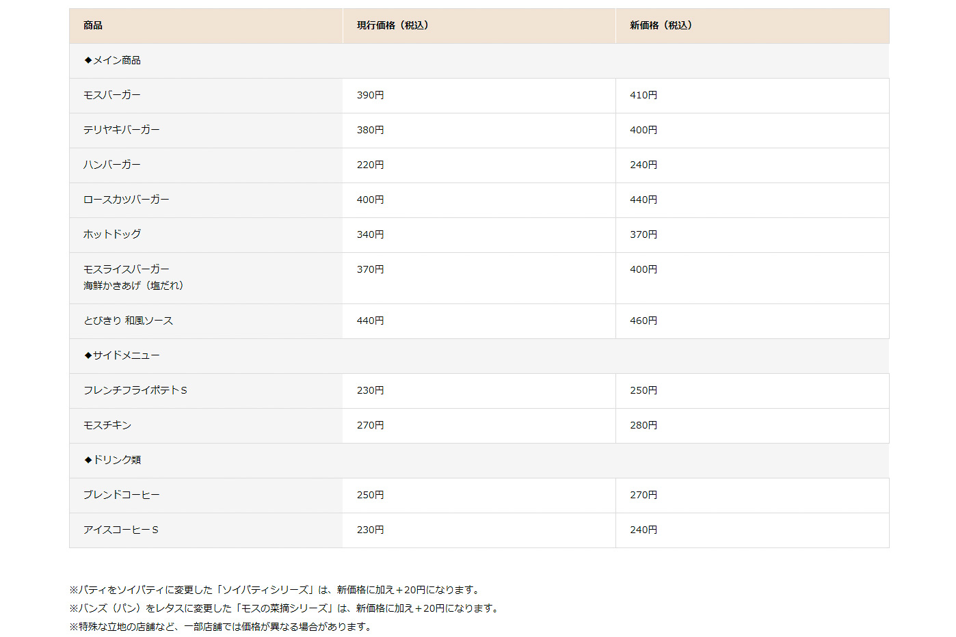Click the フレンチフライポテトS new price 250円
The width and height of the screenshot is (956, 637).
[x=643, y=390]
